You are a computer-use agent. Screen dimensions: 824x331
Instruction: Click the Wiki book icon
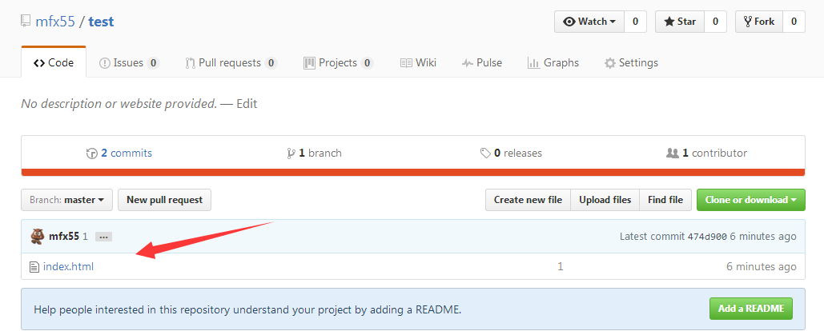[406, 63]
